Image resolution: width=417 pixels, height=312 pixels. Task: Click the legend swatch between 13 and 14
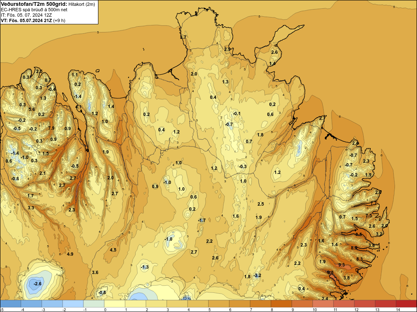(386, 304)
